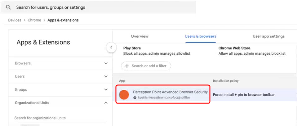This screenshot has width=297, height=126.
Task: Open Force install installation policy setting
Action: click(244, 95)
